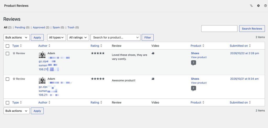Focus the reviews search input field
Viewport: 268px width, 128px height.
(x=219, y=29)
